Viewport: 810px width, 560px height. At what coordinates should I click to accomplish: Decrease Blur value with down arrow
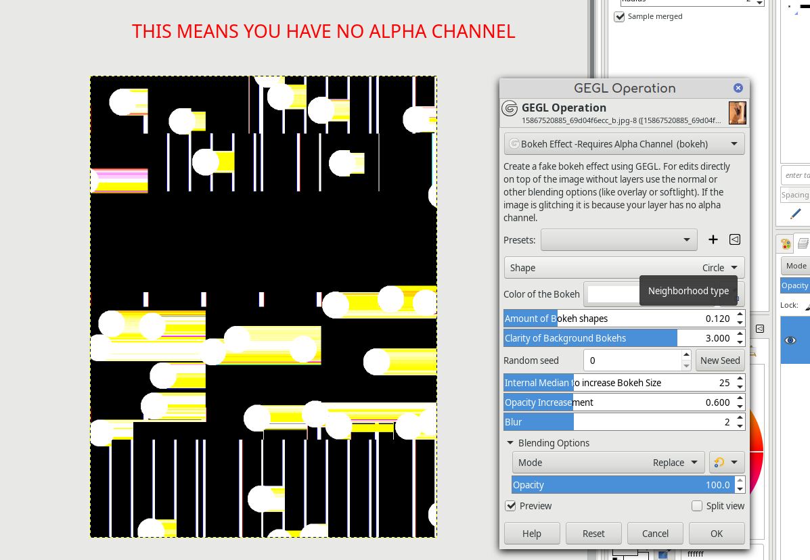(x=740, y=426)
